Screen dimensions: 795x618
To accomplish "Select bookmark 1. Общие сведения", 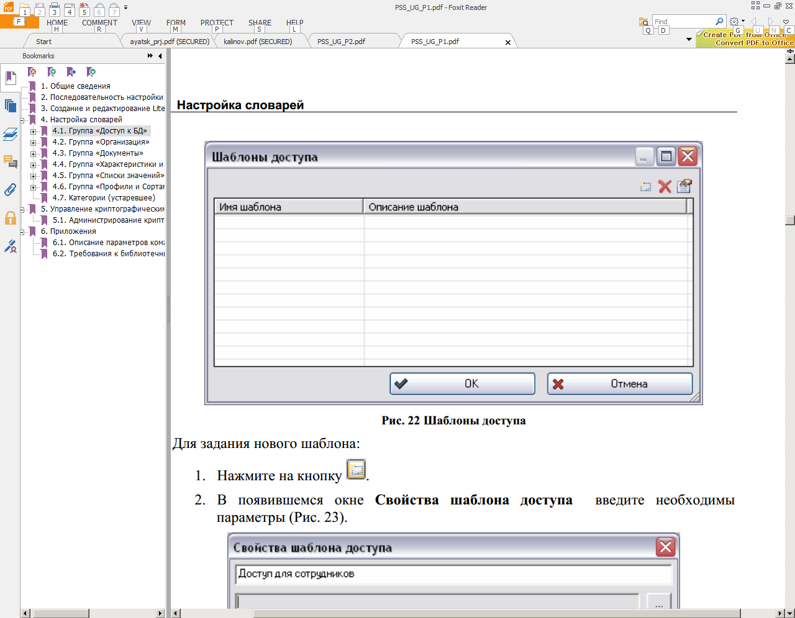I will [x=75, y=86].
